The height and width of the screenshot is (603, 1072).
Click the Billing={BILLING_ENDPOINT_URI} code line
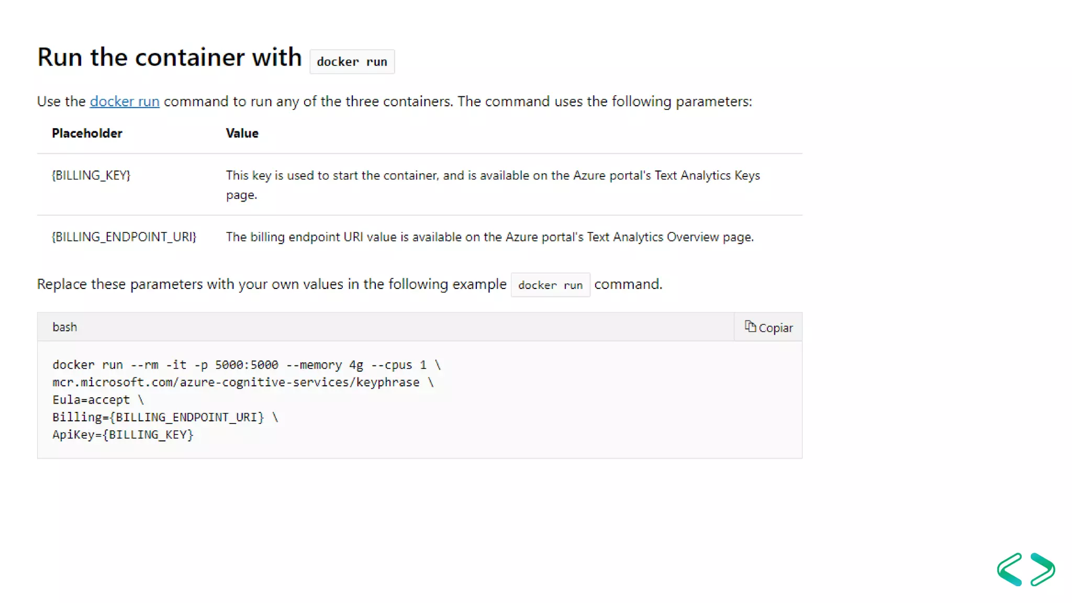[165, 417]
